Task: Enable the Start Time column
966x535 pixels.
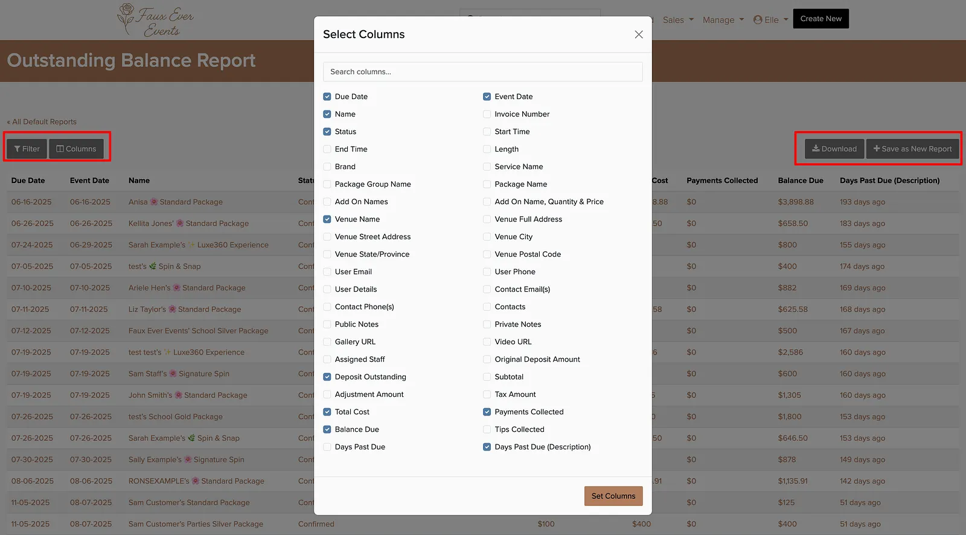Action: click(487, 132)
